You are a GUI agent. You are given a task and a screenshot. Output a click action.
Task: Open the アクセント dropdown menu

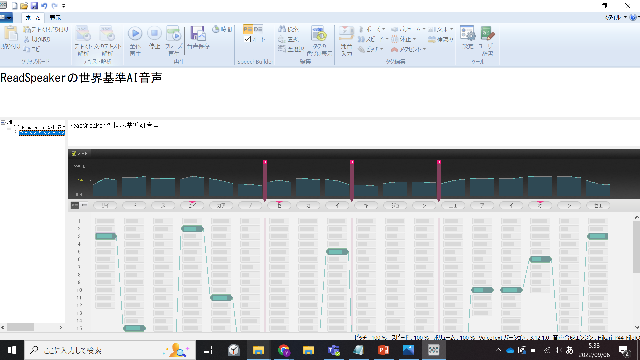[x=424, y=49]
